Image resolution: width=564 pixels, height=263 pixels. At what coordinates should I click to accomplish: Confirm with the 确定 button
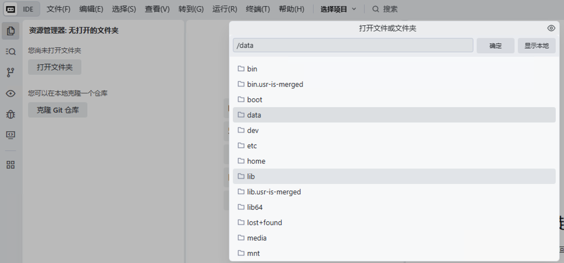click(495, 46)
